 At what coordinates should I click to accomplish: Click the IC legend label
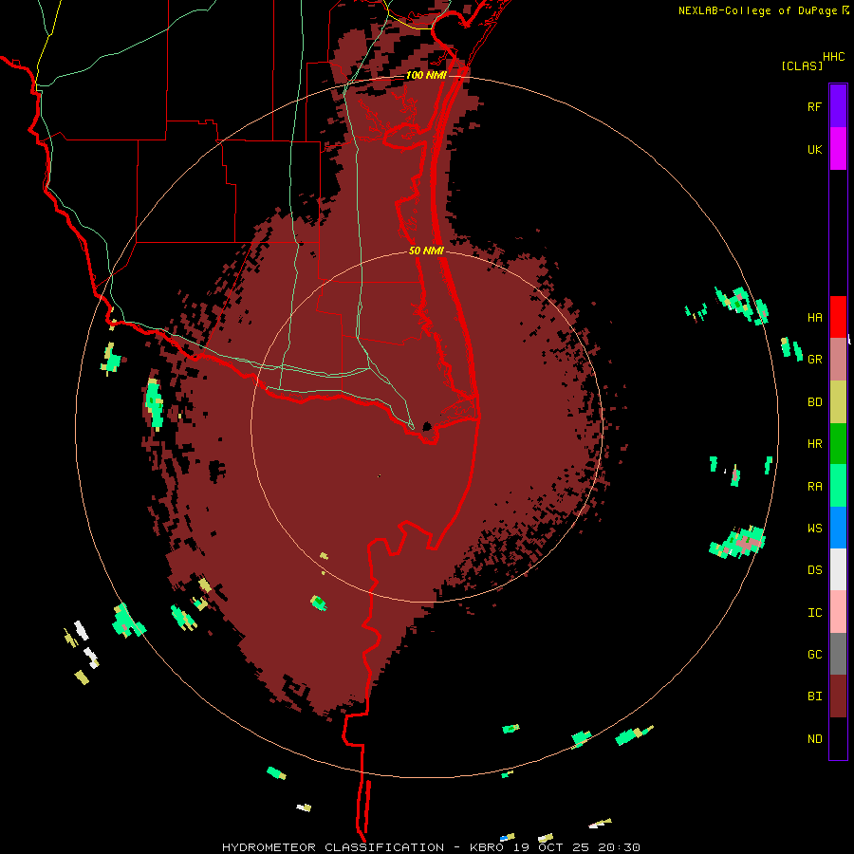pos(814,612)
